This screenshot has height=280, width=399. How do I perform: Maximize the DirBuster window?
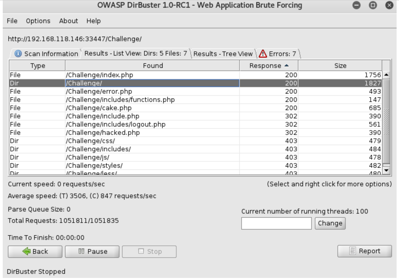[373, 5]
